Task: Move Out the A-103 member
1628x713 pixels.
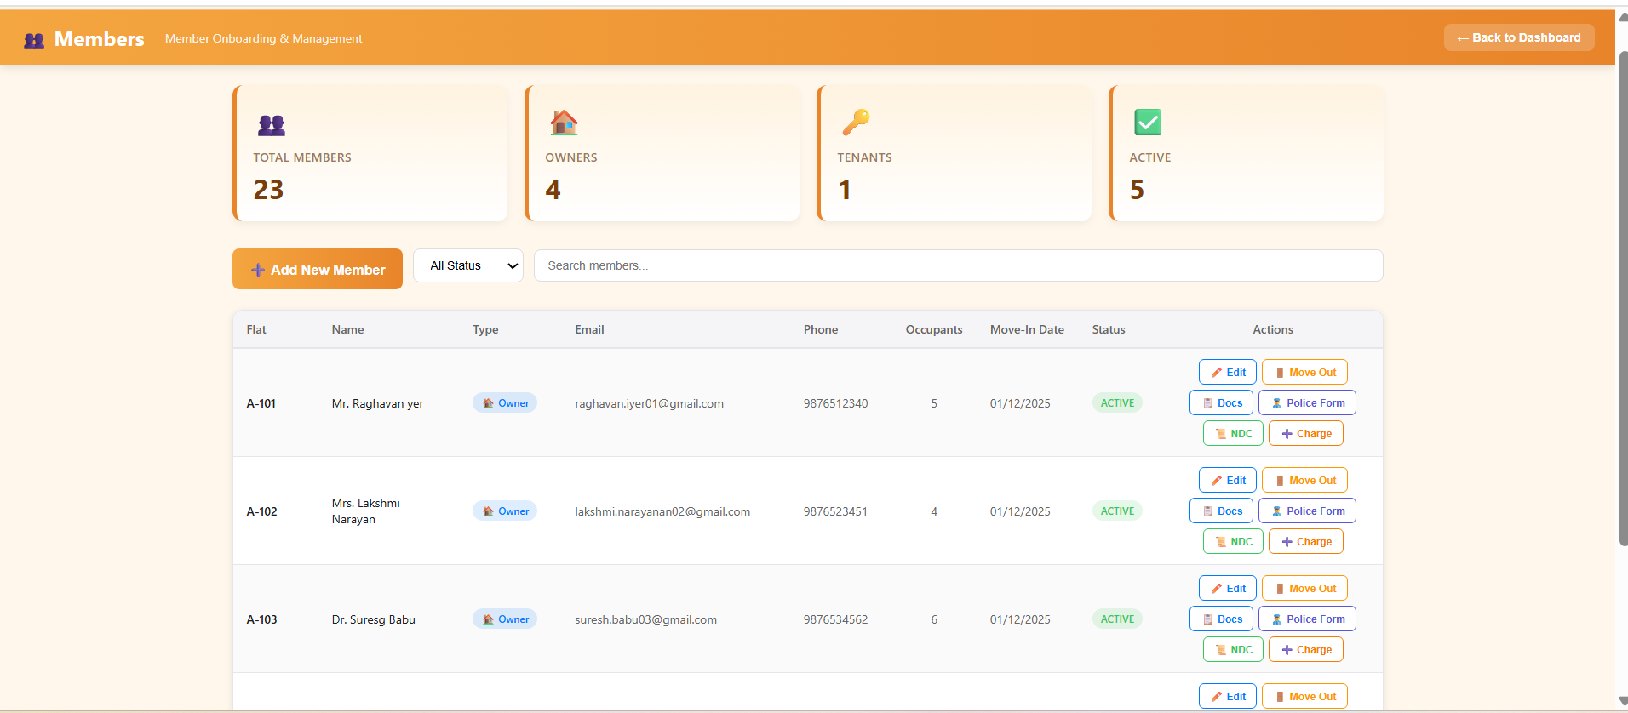Action: 1304,589
